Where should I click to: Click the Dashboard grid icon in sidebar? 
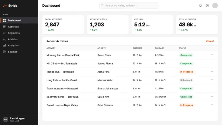click(x=4, y=20)
